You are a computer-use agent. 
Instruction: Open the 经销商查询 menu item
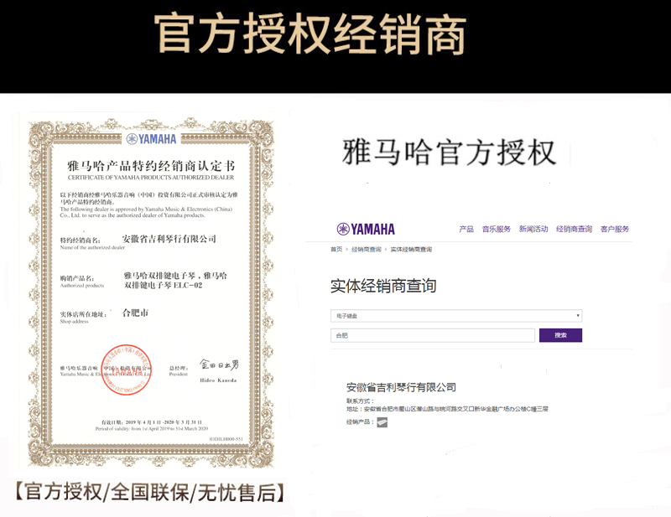574,230
